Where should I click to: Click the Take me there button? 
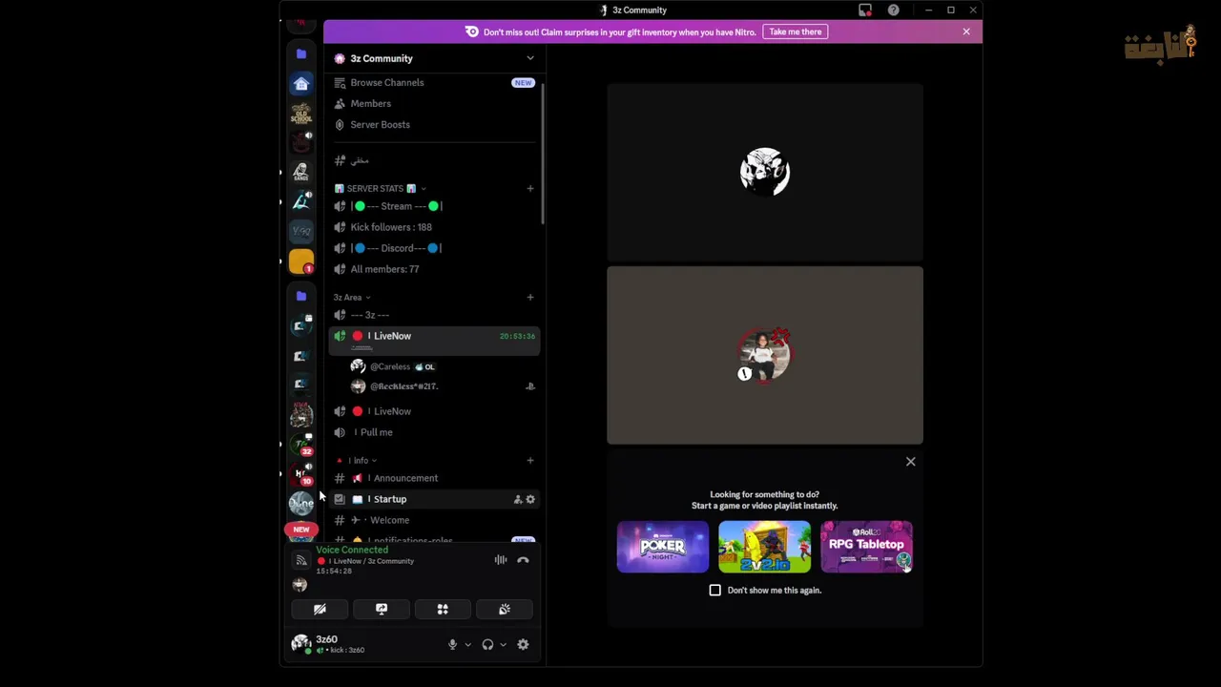(x=796, y=31)
